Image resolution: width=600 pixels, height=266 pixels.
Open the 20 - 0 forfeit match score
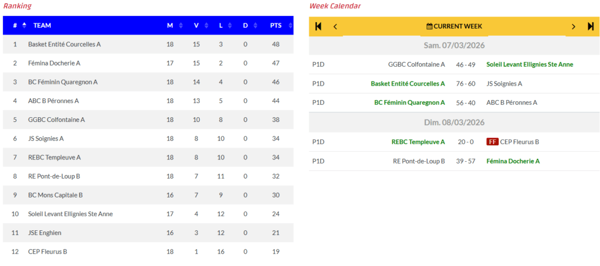[x=465, y=142]
